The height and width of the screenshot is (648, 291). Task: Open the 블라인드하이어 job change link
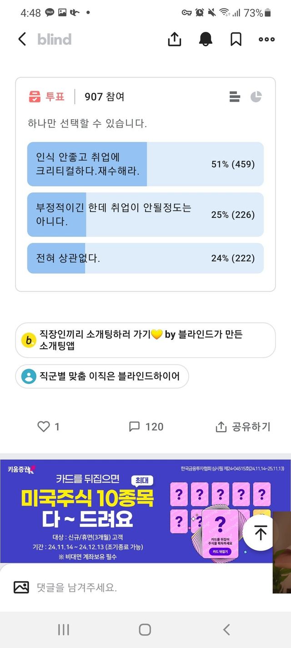102,376
